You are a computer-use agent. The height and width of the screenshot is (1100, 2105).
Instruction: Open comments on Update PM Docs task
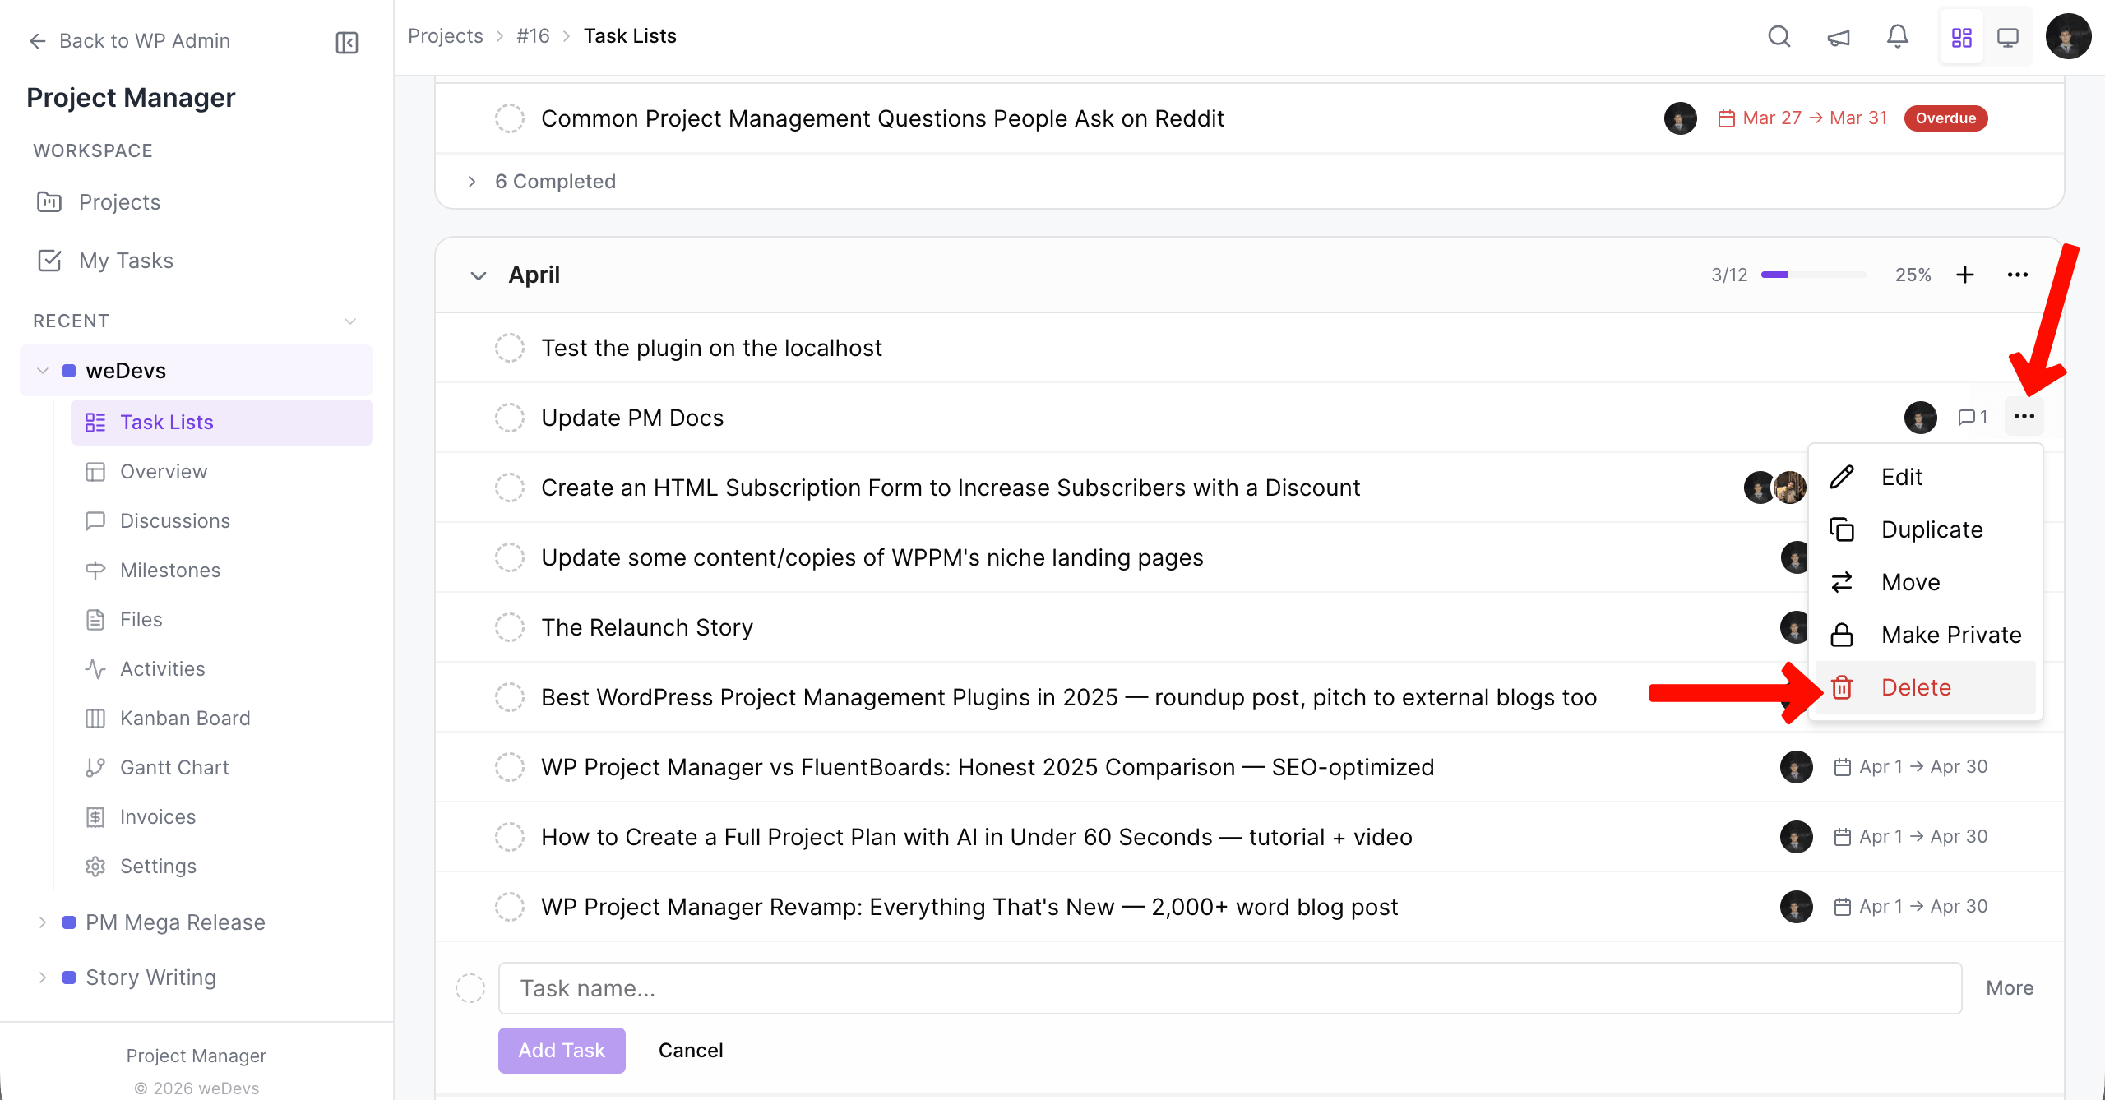1972,417
